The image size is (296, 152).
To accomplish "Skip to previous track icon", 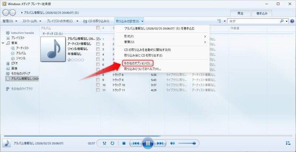I will coord(135,143).
